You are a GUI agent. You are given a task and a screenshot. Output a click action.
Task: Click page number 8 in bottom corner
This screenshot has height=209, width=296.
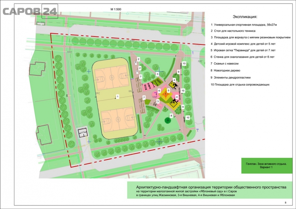285,203
